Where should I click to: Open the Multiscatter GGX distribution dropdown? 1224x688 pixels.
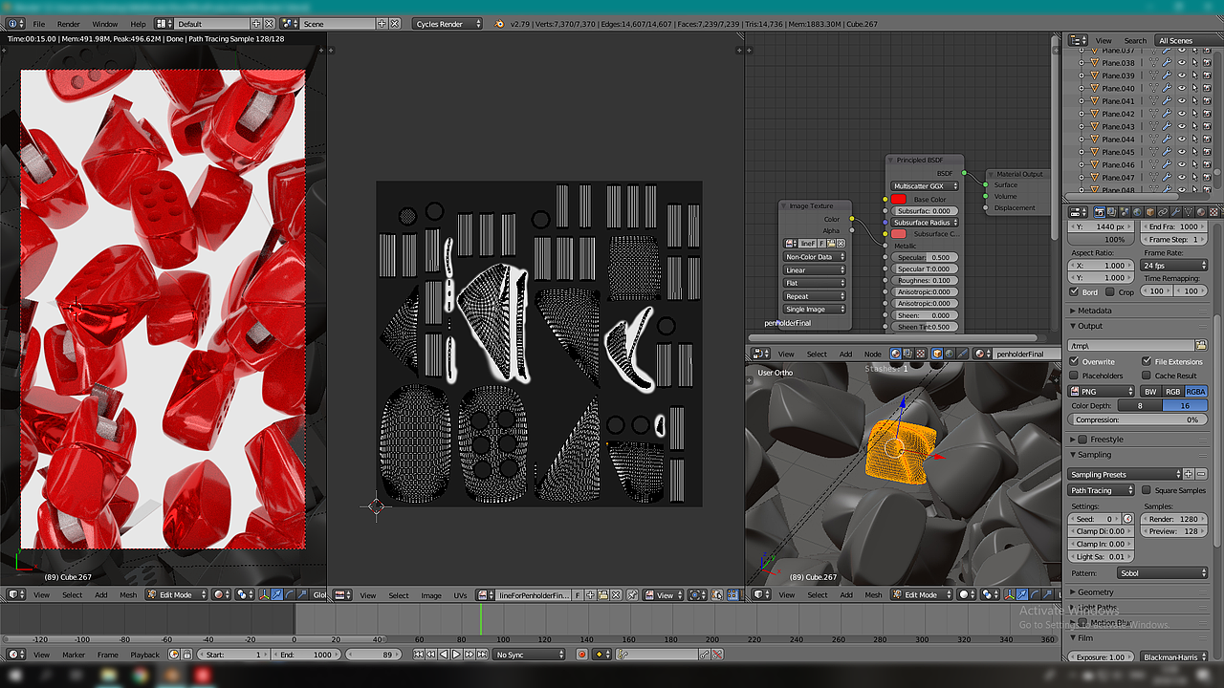point(925,186)
